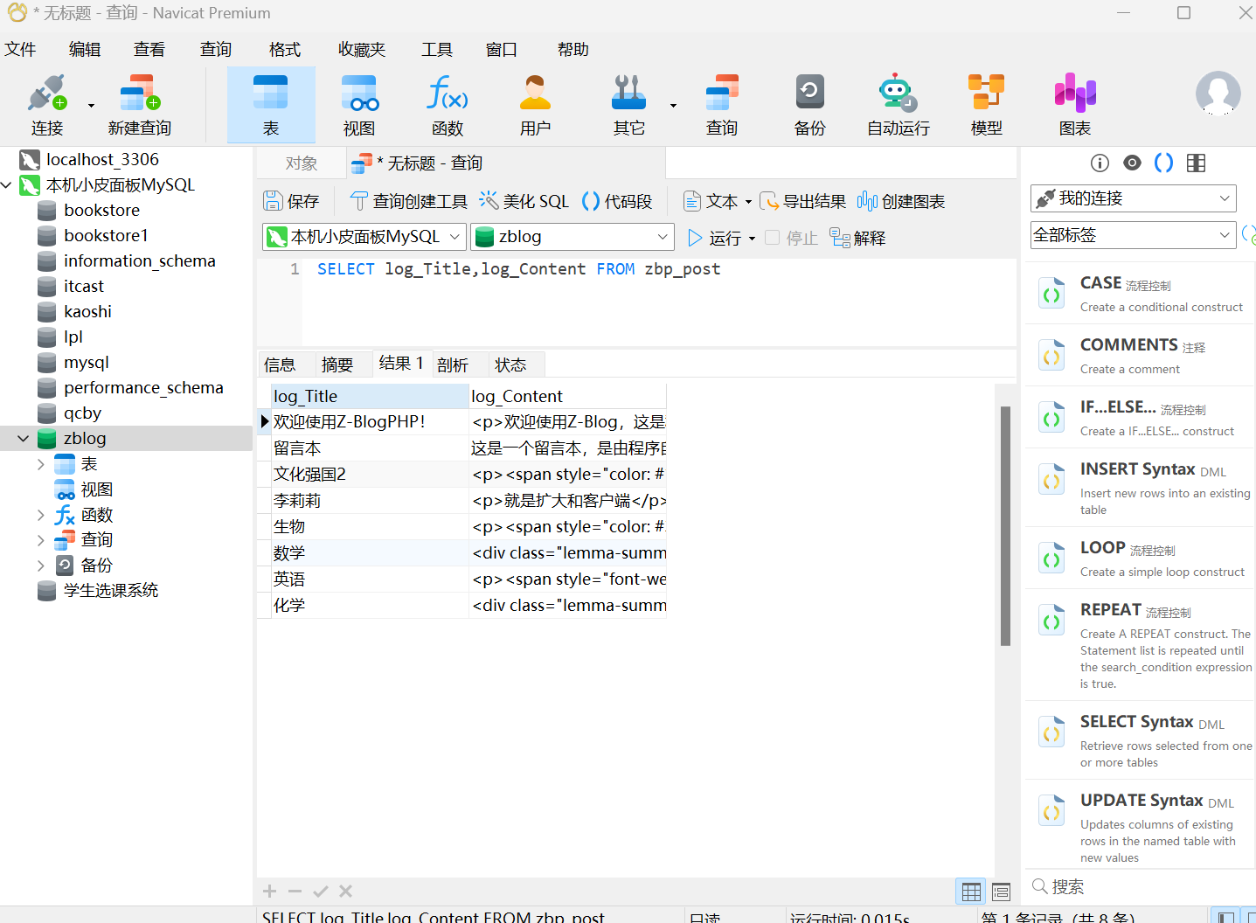Viewport: 1256px width, 923px height.
Task: Select the 文化强国2 cell
Action: [x=370, y=475]
